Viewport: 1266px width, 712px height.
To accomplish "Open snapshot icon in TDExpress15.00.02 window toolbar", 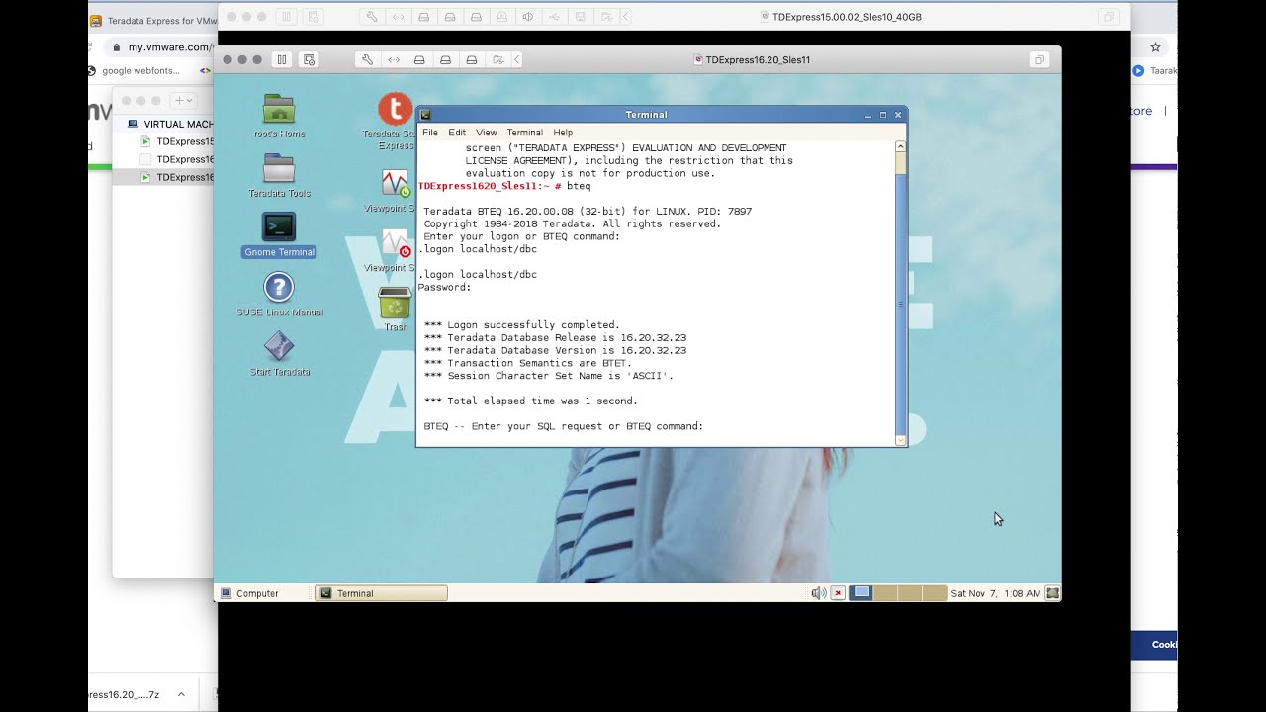I will tap(314, 17).
